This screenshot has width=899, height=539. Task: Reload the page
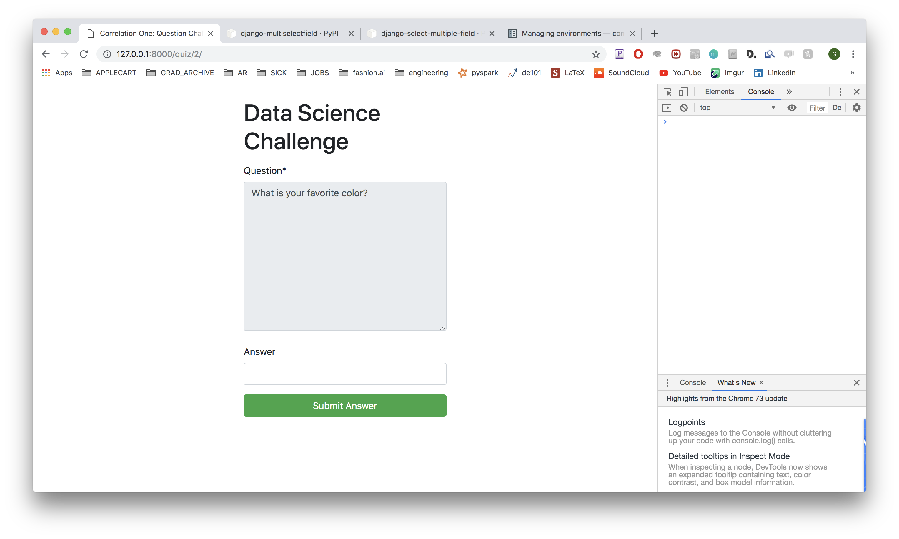coord(84,54)
